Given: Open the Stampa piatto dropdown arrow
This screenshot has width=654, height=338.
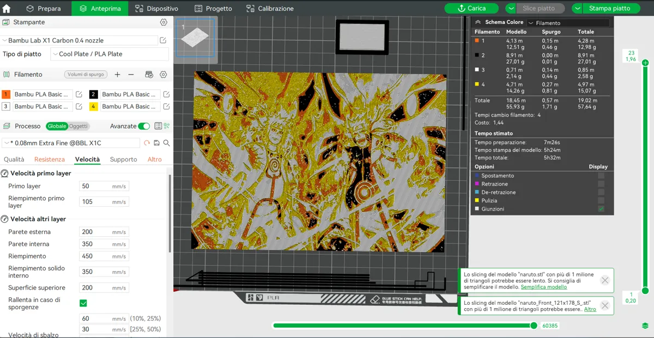Looking at the screenshot, I should click(x=577, y=8).
